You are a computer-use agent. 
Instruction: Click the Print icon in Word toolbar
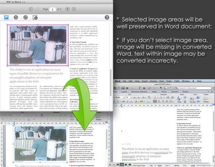click(127, 88)
